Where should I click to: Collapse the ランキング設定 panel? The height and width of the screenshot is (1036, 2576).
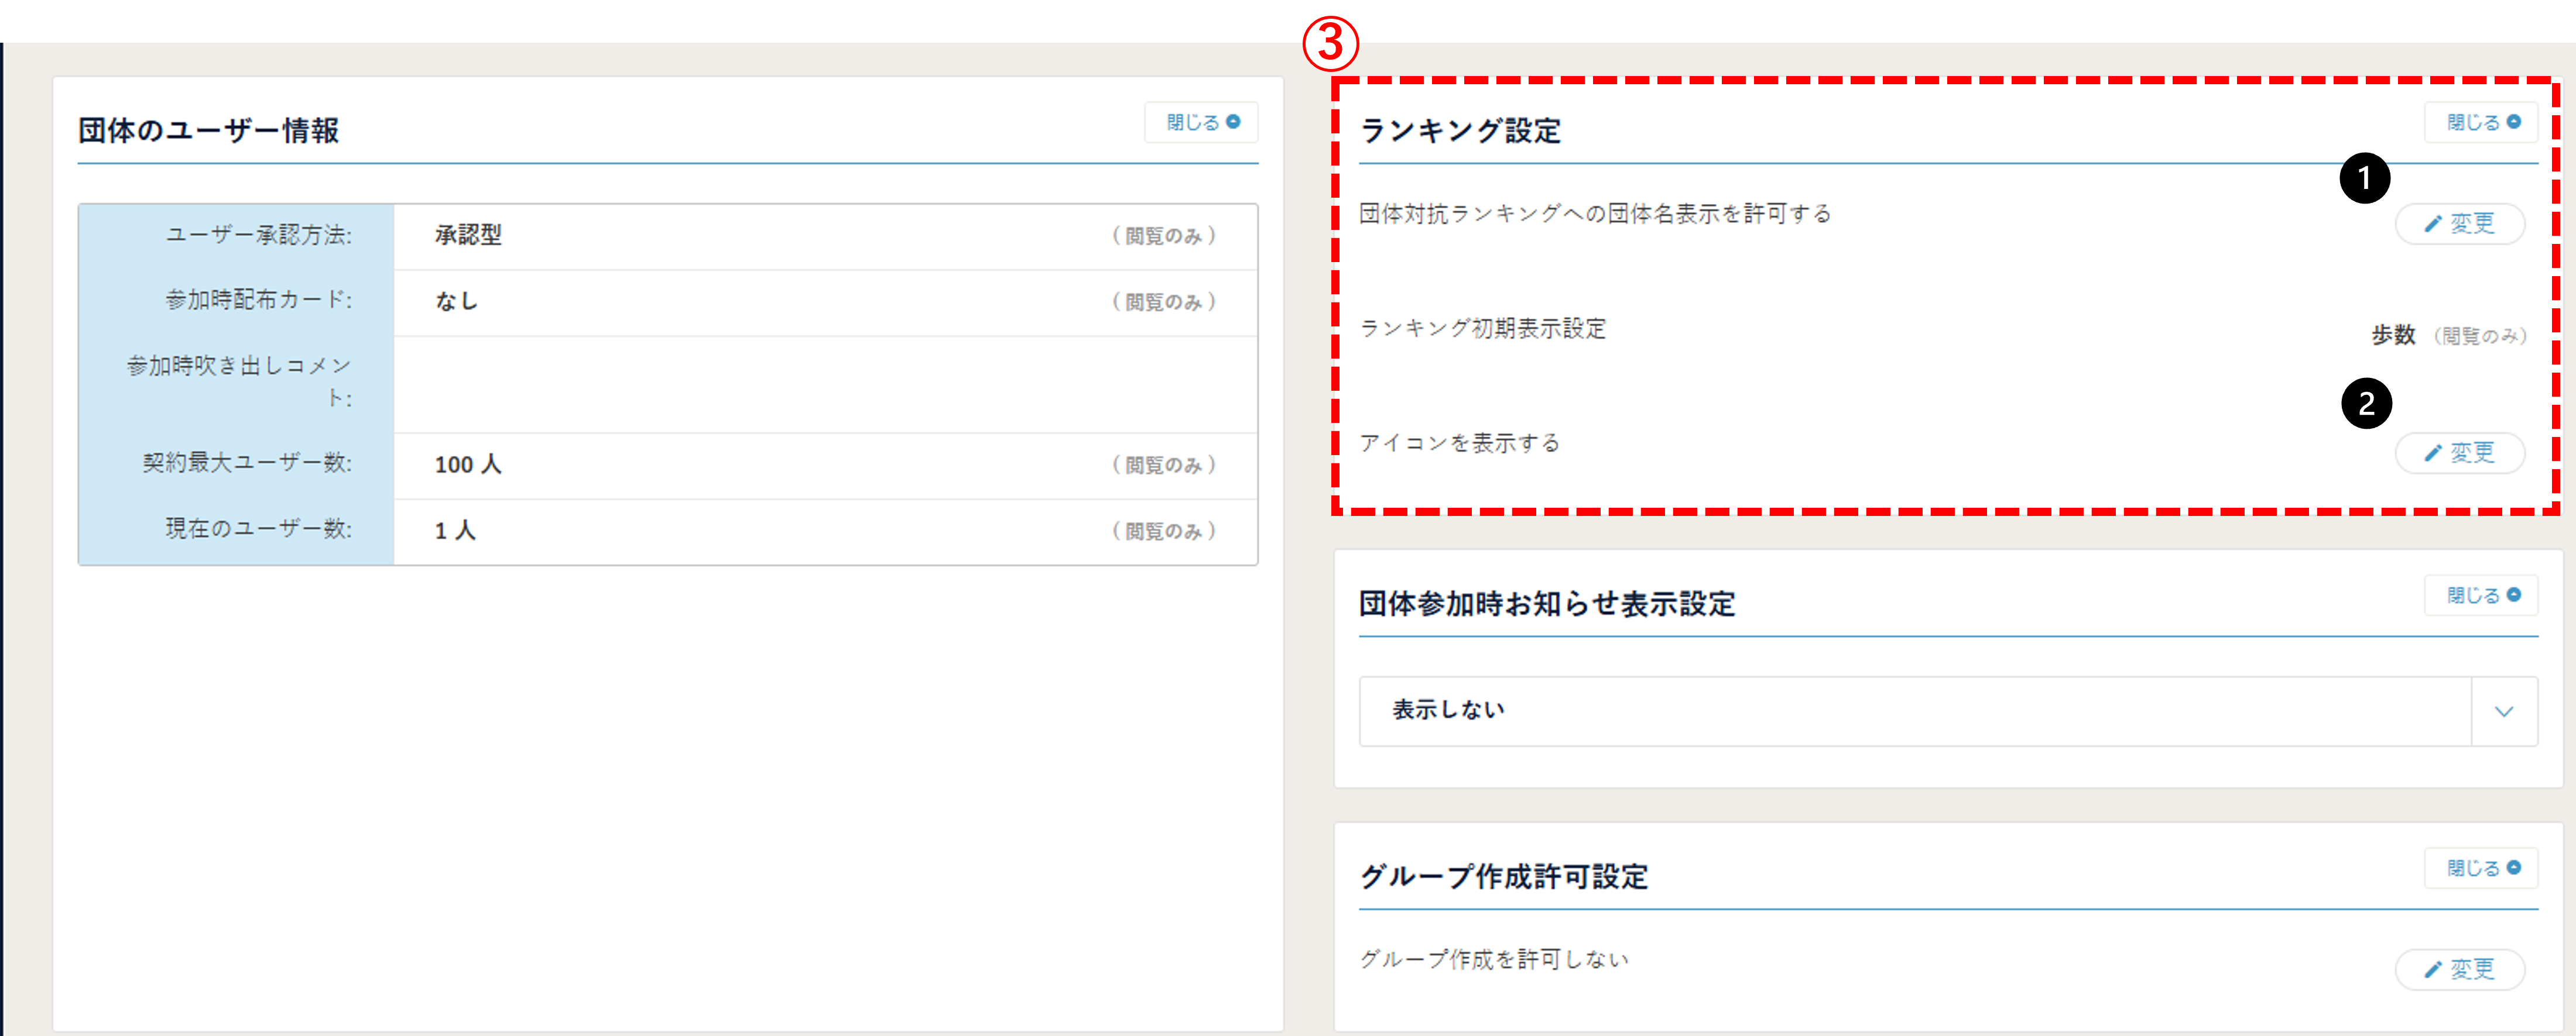coord(2480,122)
